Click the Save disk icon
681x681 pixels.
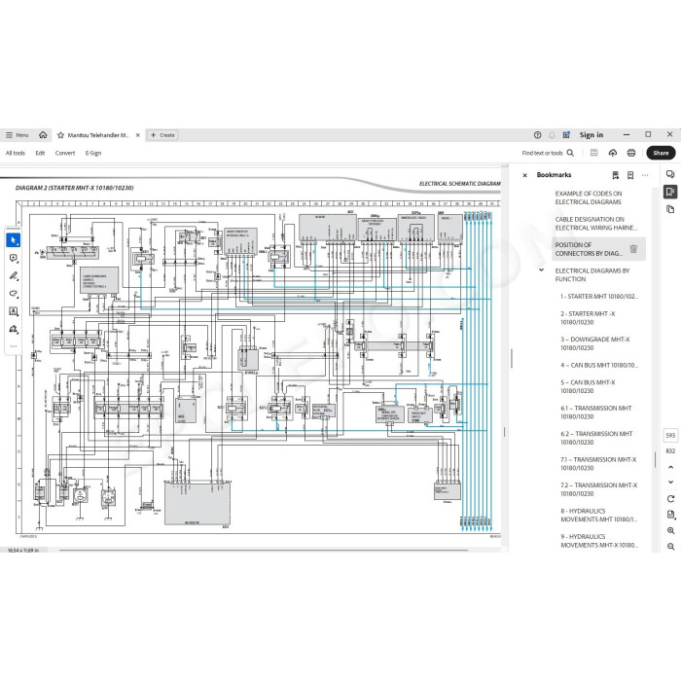(594, 153)
